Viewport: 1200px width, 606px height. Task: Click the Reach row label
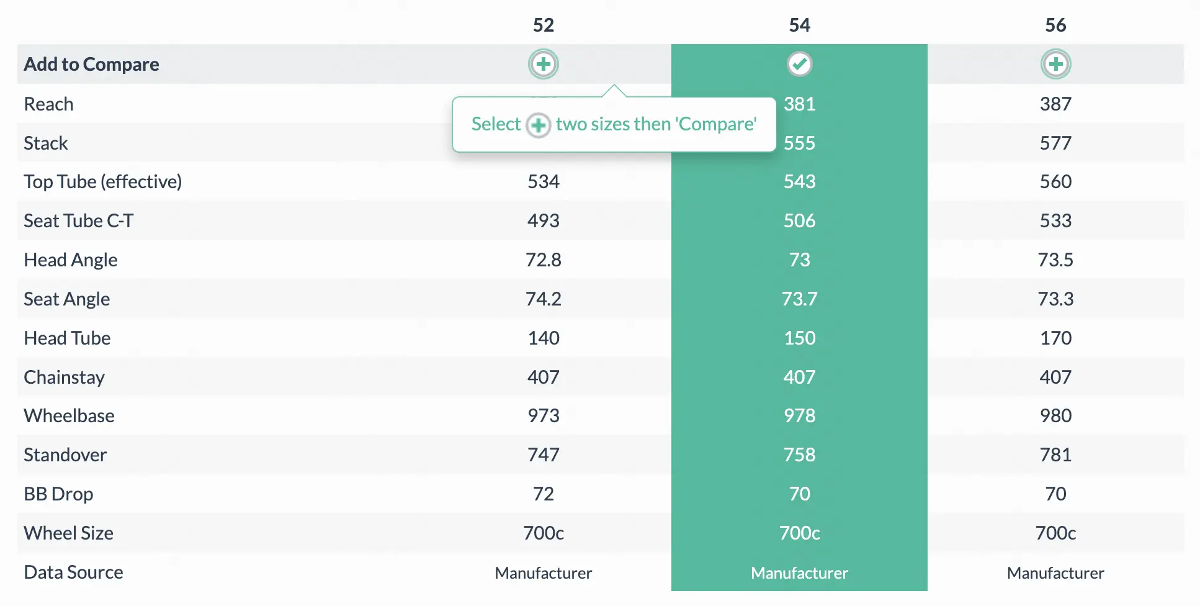[x=48, y=104]
